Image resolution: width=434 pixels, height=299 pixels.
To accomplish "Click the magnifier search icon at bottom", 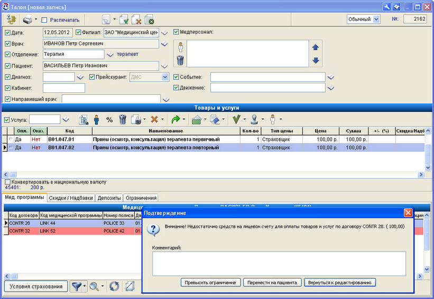I will (94, 286).
